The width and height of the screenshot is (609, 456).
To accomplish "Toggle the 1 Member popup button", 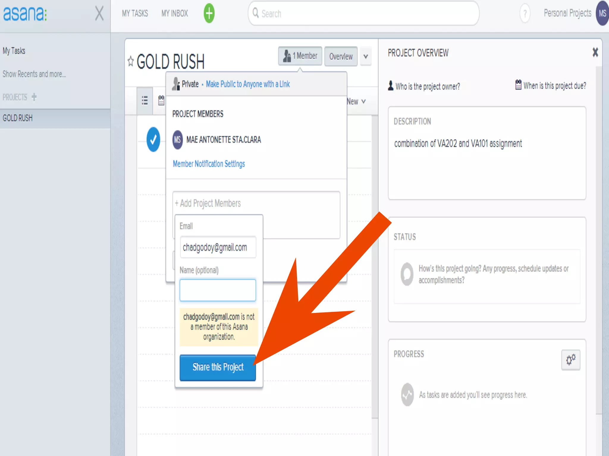I will pos(300,56).
